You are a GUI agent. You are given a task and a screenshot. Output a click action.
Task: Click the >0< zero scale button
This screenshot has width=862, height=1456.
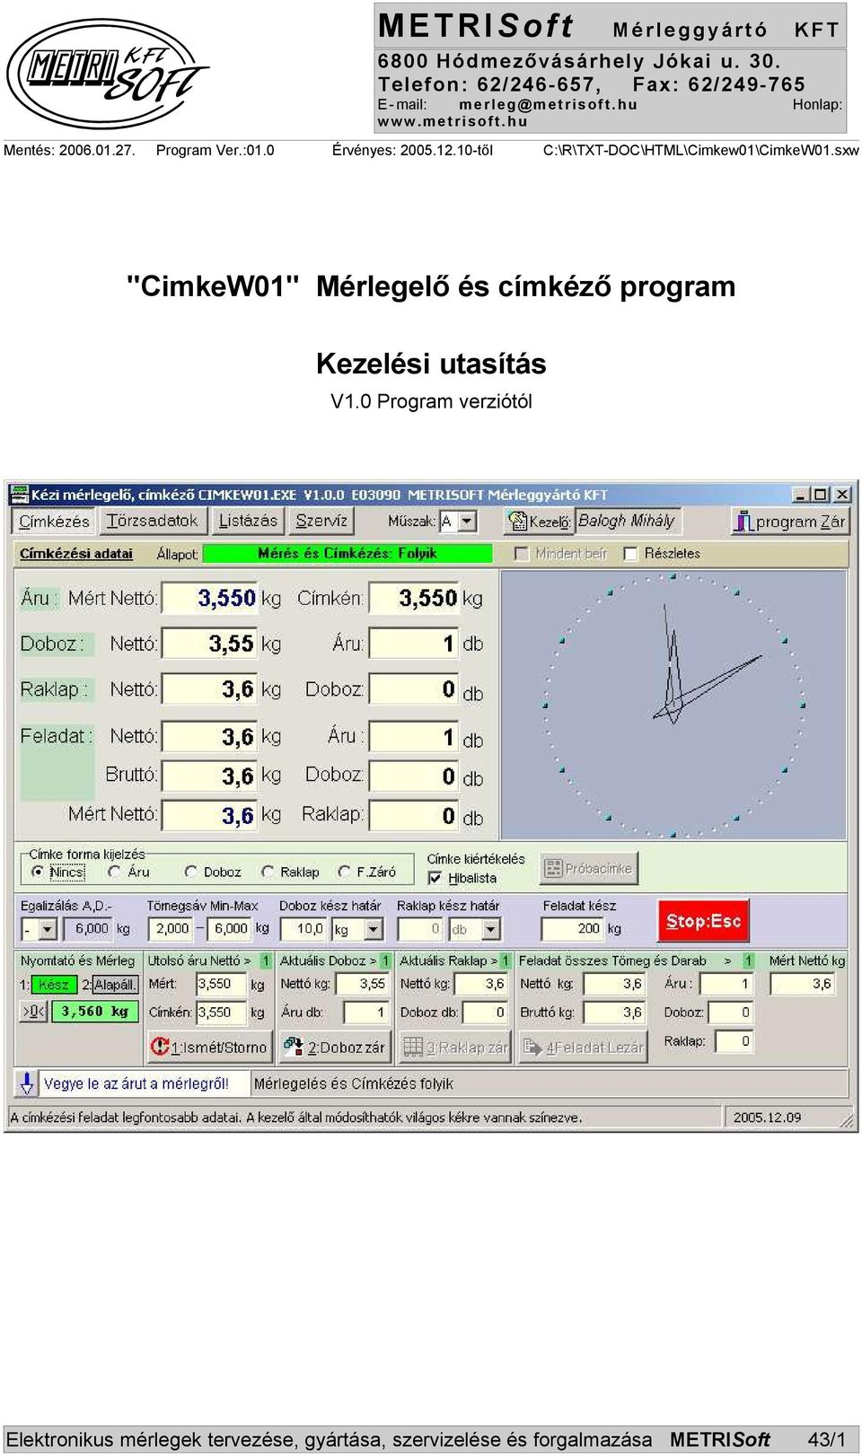pyautogui.click(x=32, y=1012)
